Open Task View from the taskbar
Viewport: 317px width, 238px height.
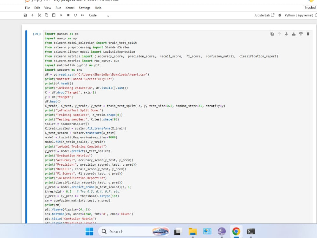(178, 232)
